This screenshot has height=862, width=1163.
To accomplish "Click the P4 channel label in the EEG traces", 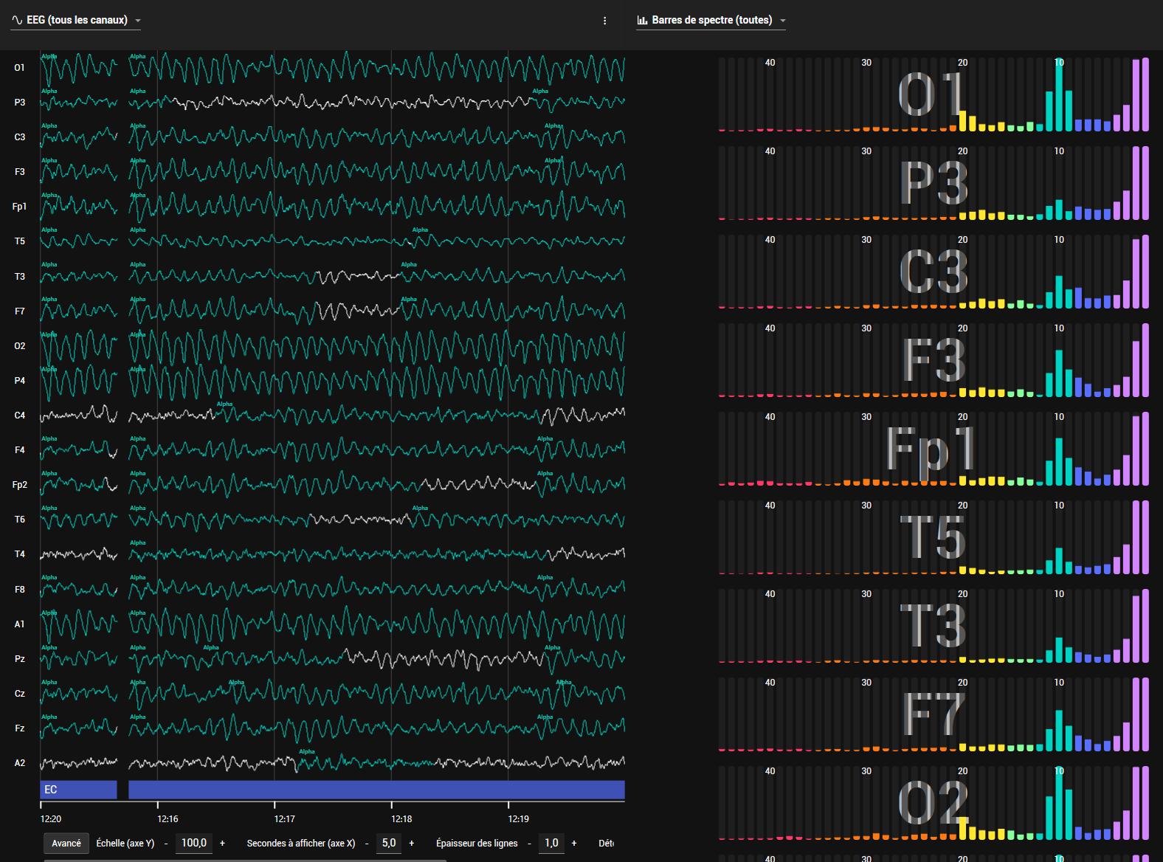I will [19, 381].
